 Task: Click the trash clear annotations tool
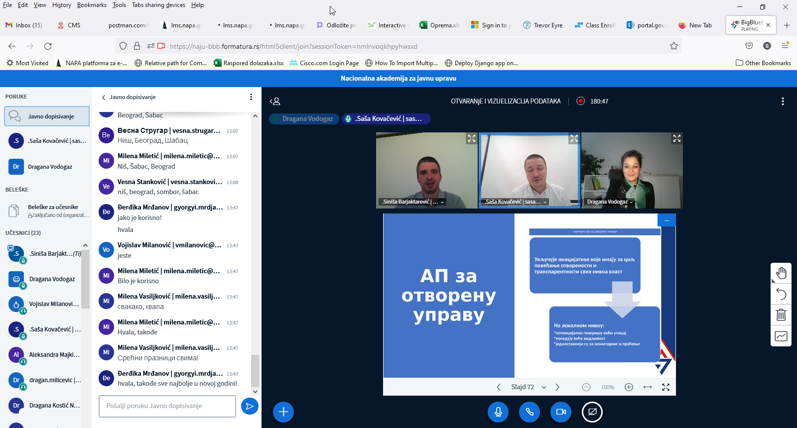[781, 315]
